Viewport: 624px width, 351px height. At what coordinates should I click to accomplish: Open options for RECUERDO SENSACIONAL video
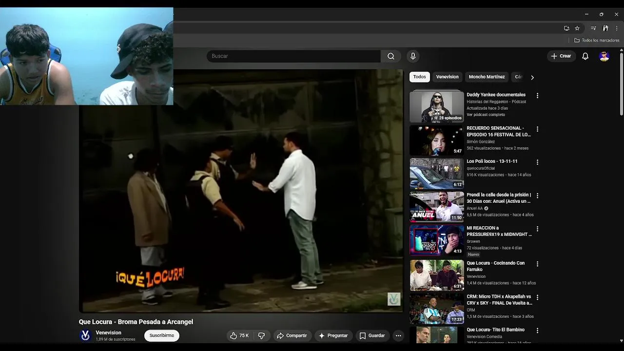tap(537, 129)
